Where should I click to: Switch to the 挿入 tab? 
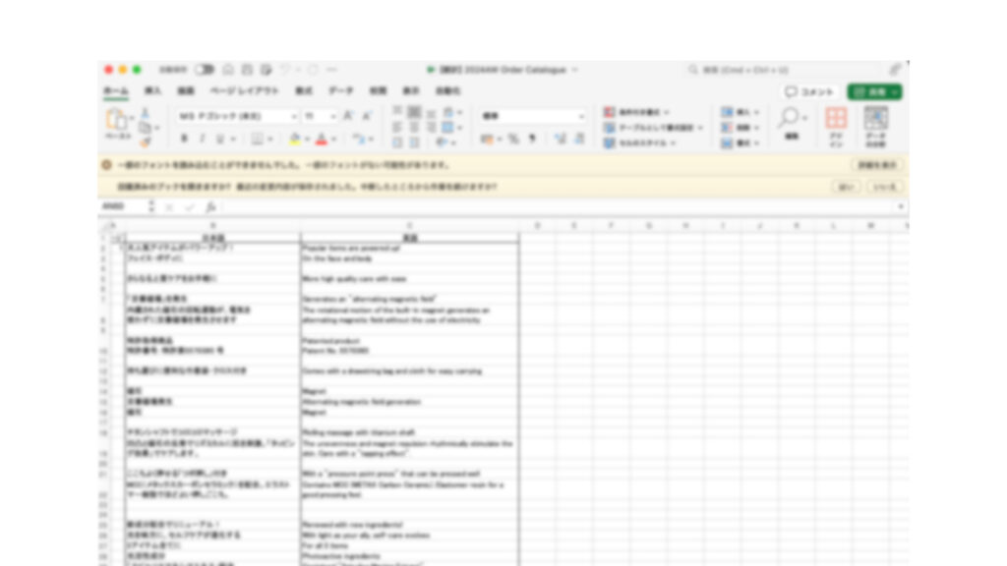point(152,91)
